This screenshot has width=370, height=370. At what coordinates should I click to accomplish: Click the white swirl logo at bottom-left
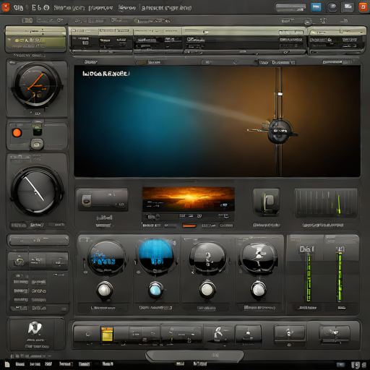[x=35, y=329]
